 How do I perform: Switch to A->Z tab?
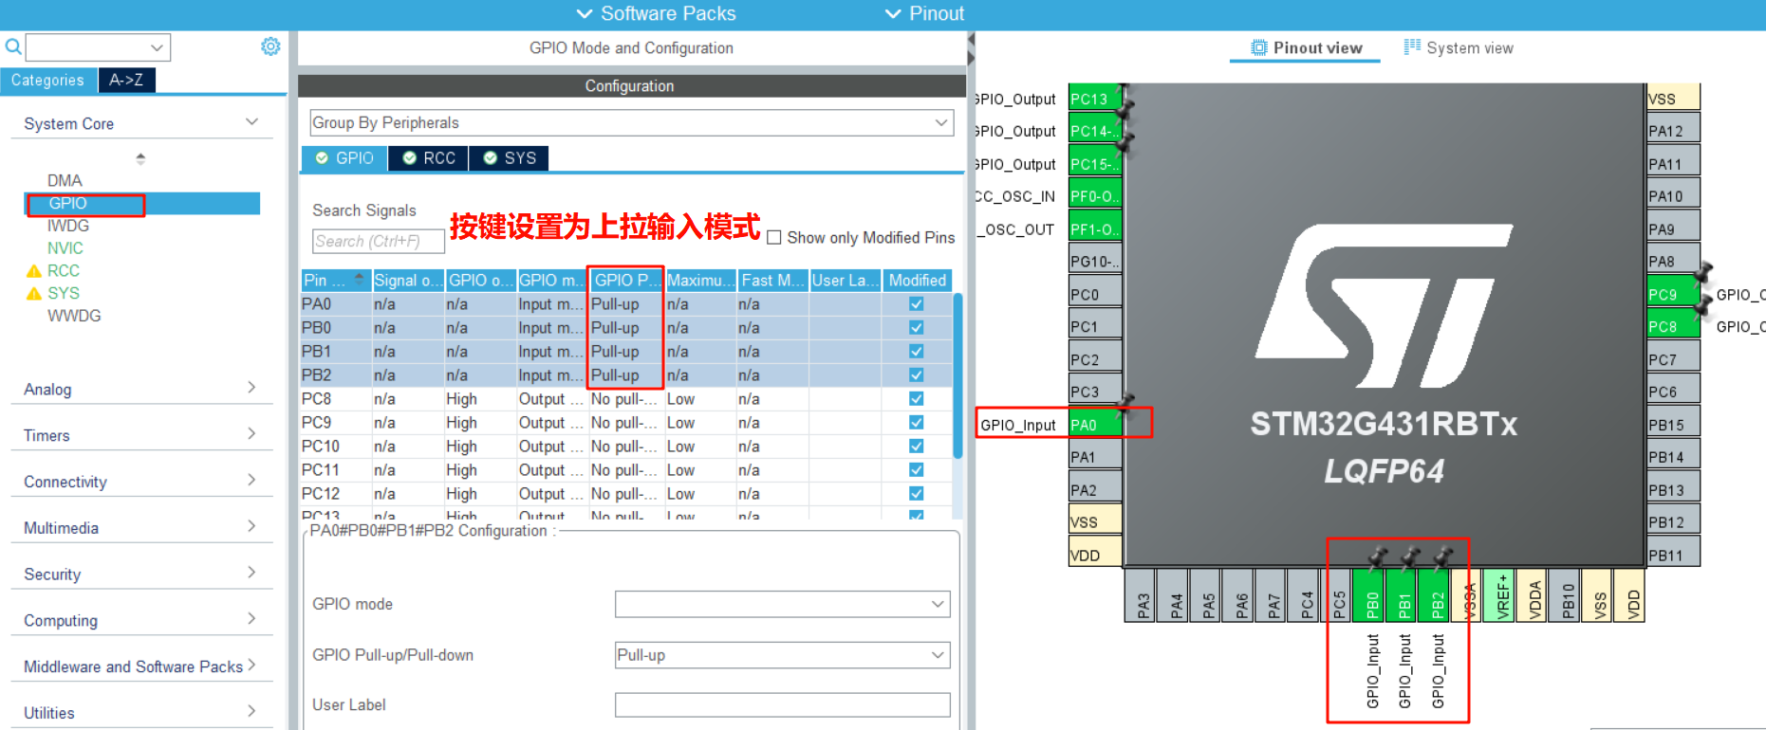[126, 81]
